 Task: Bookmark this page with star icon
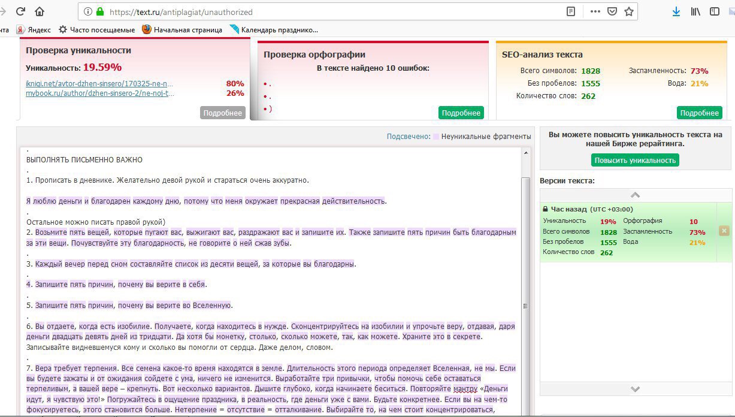coord(629,11)
